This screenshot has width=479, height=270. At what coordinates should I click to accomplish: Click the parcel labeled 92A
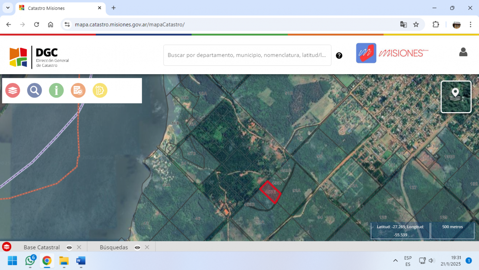(x=296, y=190)
